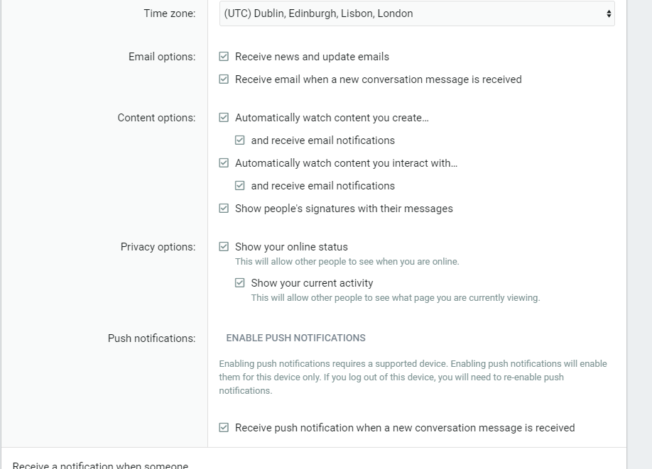Click Receive push notification label text
Screen dimensions: 652x469
pos(405,427)
